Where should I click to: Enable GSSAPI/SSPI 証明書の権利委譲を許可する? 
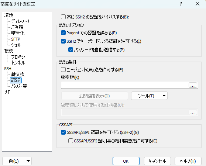(x=71, y=141)
